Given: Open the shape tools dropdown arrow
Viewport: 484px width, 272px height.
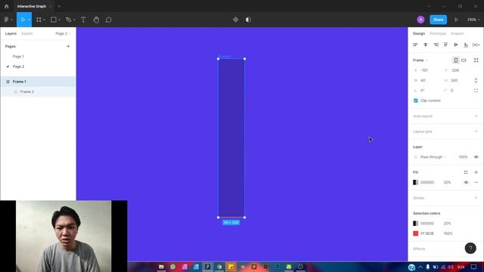Looking at the screenshot, I should 59,20.
